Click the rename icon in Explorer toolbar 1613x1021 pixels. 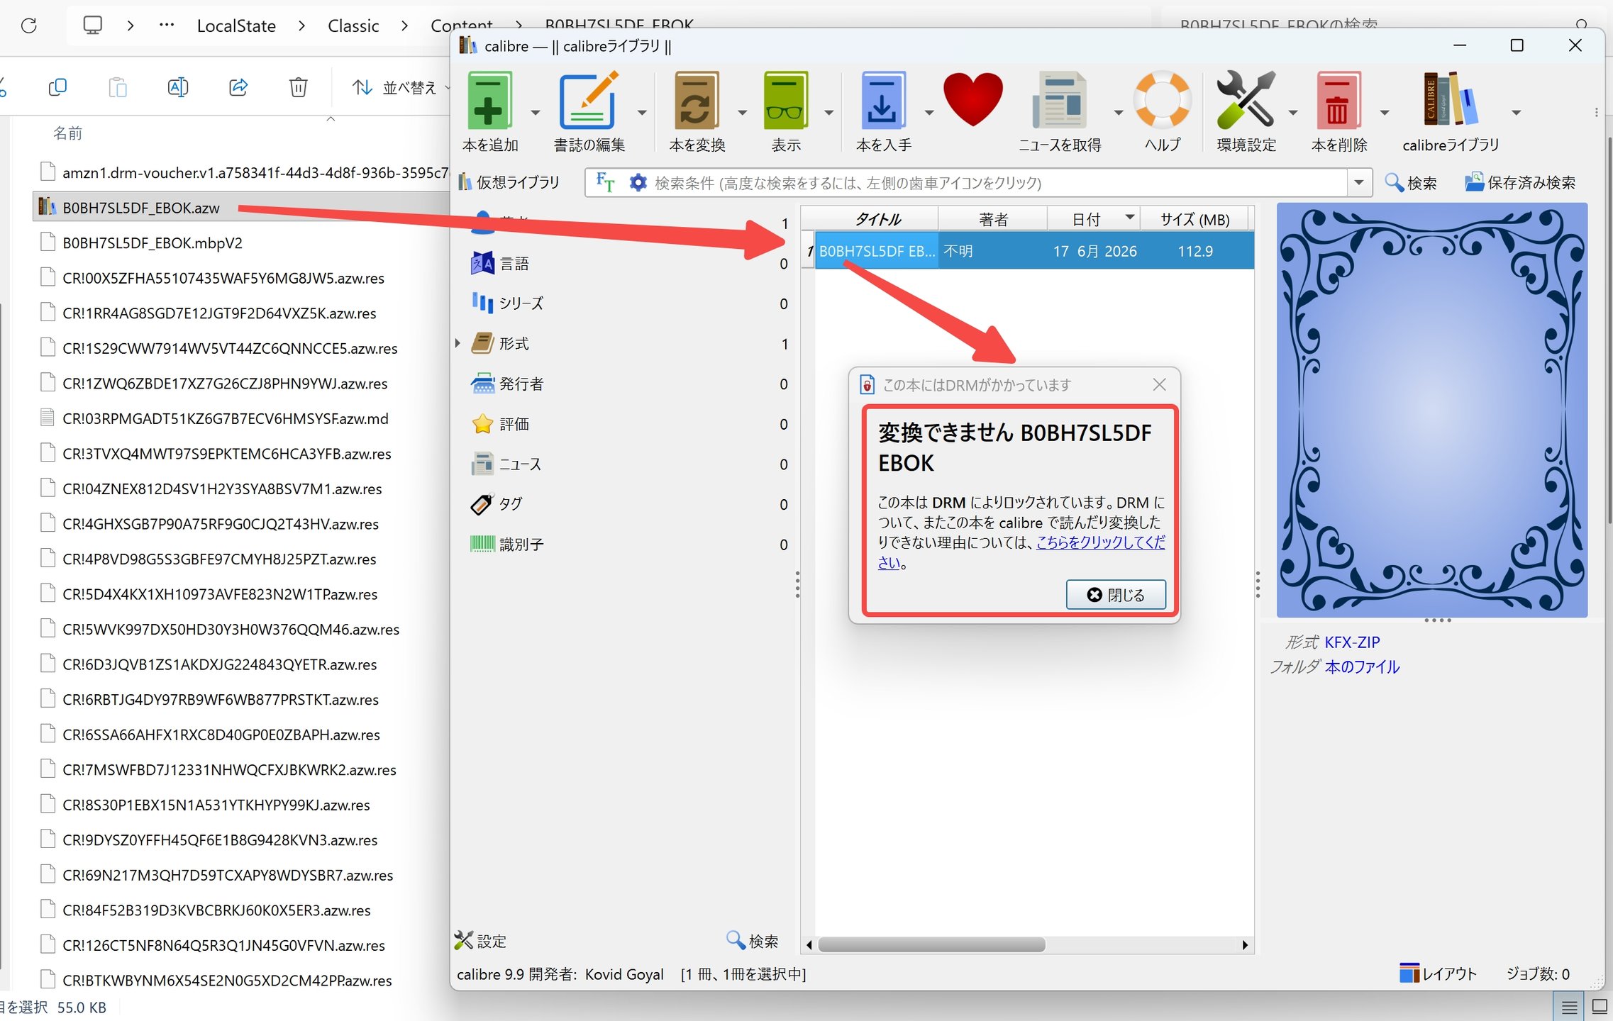[x=178, y=87]
